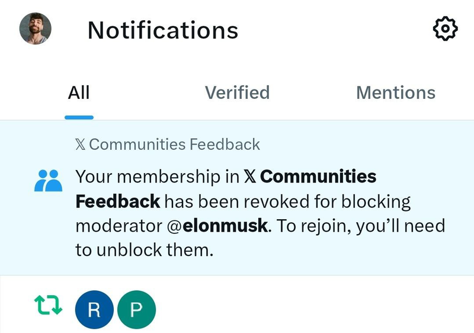Viewport: 474px width, 333px height.
Task: Switch to the Mentions tab
Action: (x=395, y=93)
